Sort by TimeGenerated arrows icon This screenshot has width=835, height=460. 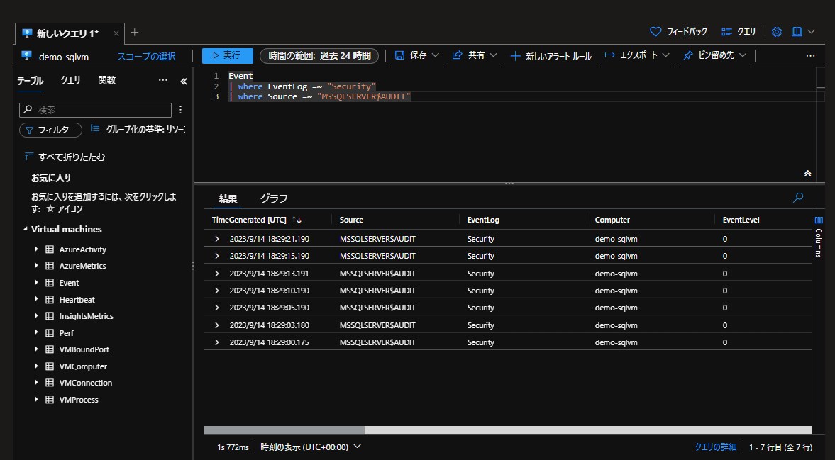pos(297,220)
